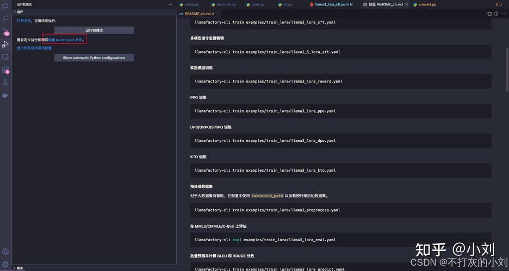Image resolution: width=509 pixels, height=271 pixels.
Task: Open the more actions ellipsis in Run panel
Action: click(x=170, y=4)
